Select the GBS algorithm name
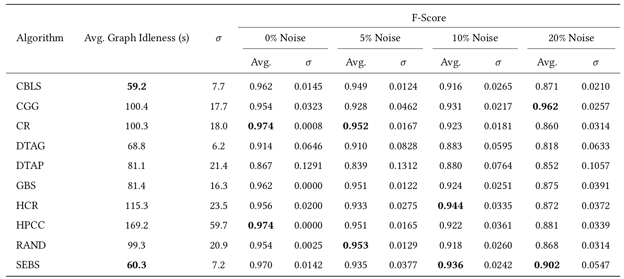624x279 pixels. (26, 186)
